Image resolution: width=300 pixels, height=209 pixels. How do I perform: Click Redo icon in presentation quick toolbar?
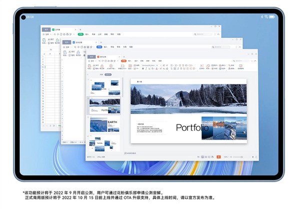coord(102,61)
